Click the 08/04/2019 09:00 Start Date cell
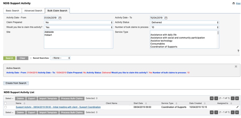The height and width of the screenshot is (118, 241). 142,107
